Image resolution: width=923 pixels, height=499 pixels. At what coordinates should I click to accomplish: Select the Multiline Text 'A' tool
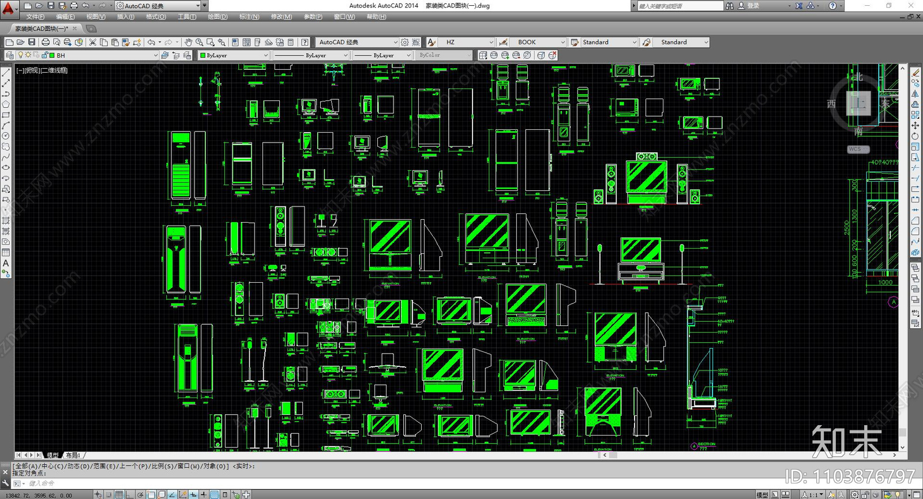coord(6,263)
